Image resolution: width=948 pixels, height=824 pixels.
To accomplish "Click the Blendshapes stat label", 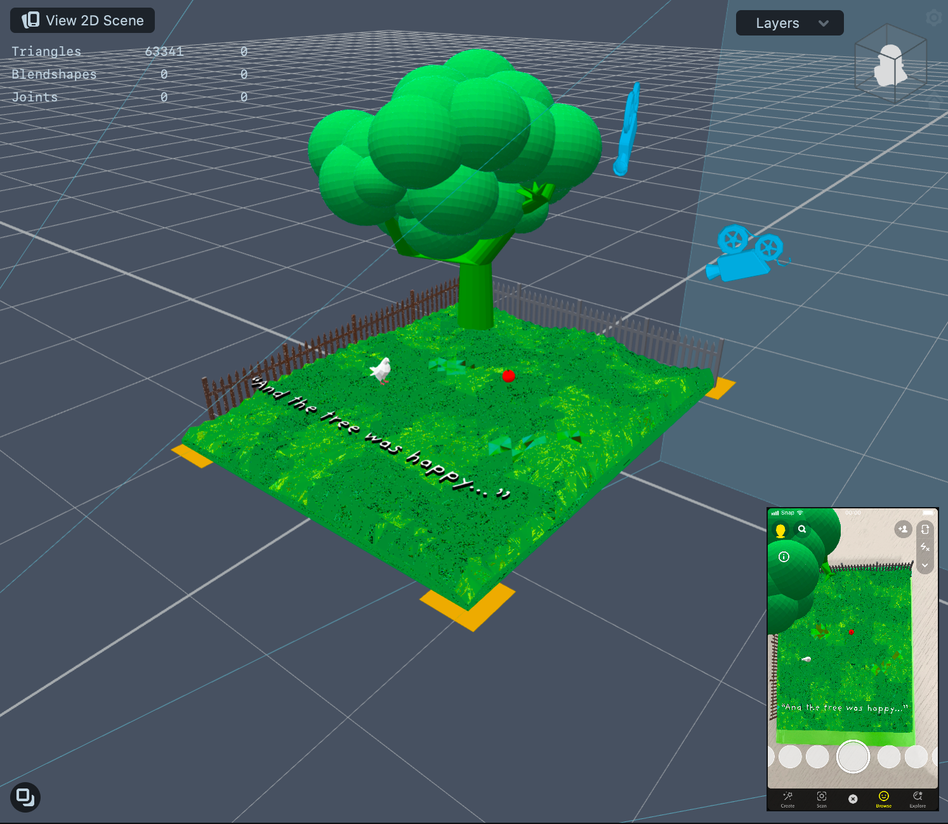I will tap(54, 74).
